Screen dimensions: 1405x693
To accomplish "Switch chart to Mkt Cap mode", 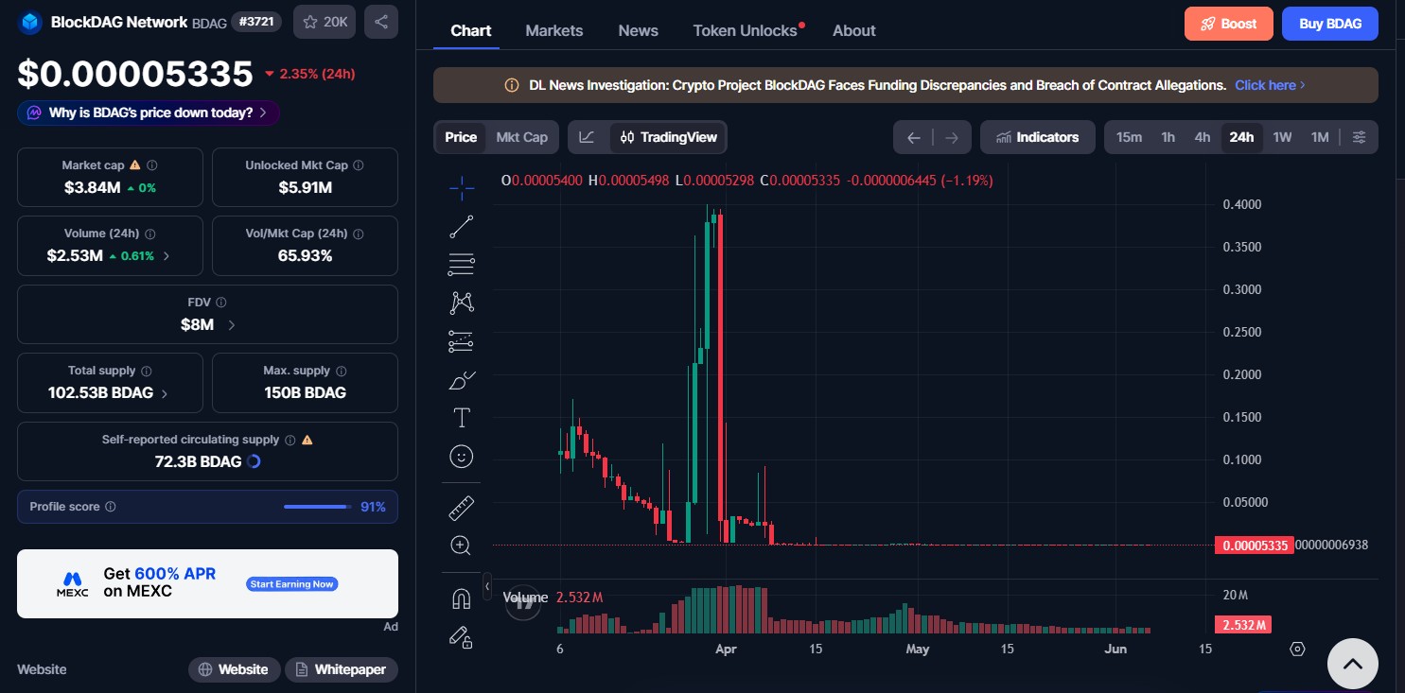I will click(x=522, y=137).
